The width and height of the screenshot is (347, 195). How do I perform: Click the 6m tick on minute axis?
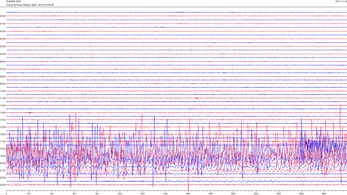[74, 194]
